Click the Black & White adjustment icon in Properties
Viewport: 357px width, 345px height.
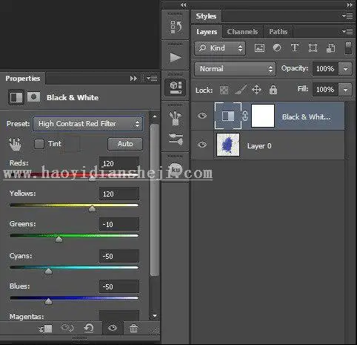(x=16, y=97)
